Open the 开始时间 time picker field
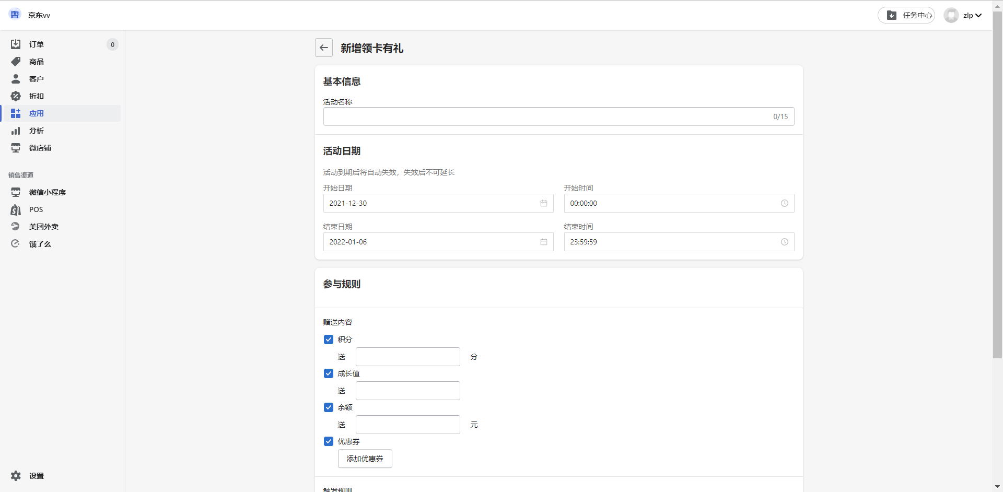This screenshot has height=492, width=1003. [679, 203]
